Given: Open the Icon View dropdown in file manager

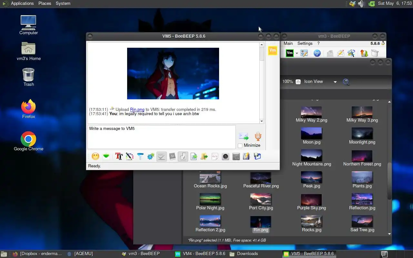Looking at the screenshot, I should pos(320,82).
